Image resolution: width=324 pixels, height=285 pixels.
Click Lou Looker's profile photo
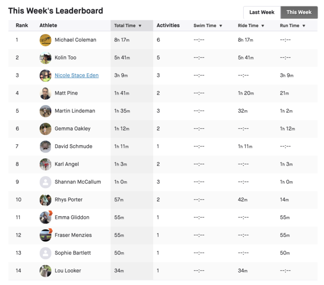46,271
